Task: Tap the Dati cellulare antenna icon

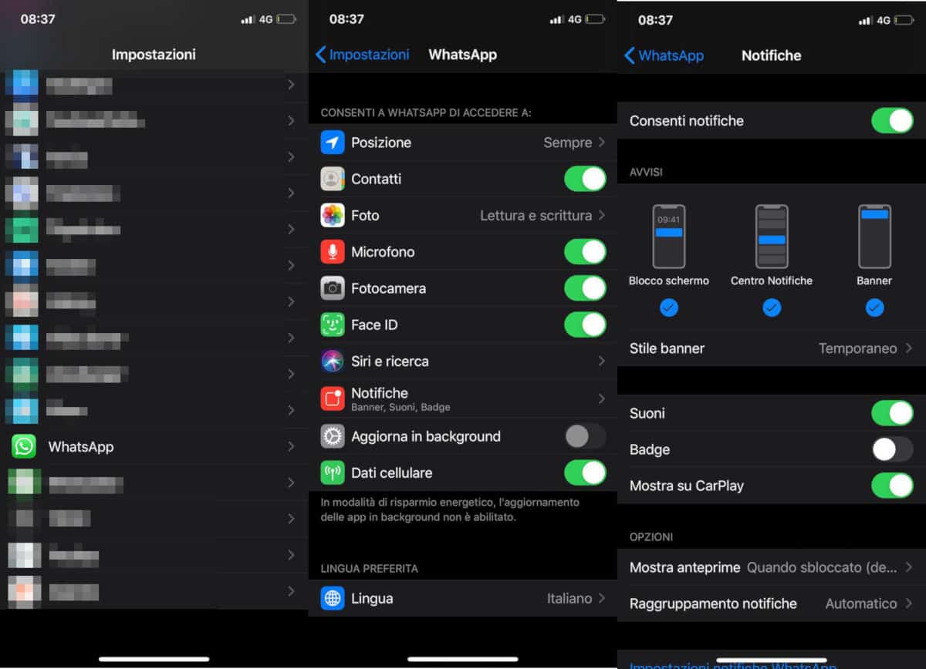Action: (333, 472)
